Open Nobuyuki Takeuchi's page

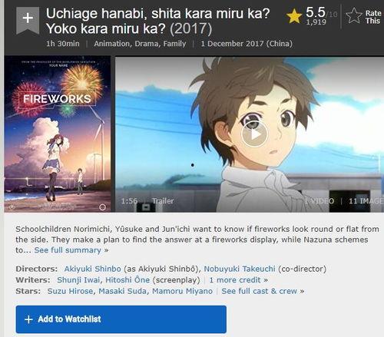[240, 269]
